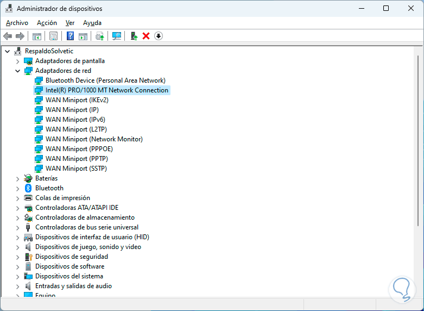This screenshot has width=424, height=311.
Task: Maximize the Administrador de dispositivos window
Action: tap(386, 8)
